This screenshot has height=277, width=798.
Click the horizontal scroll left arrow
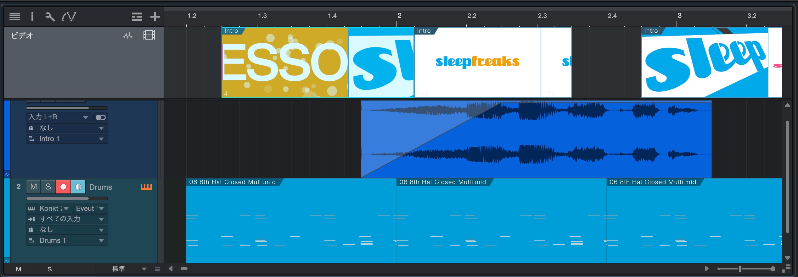pyautogui.click(x=171, y=269)
